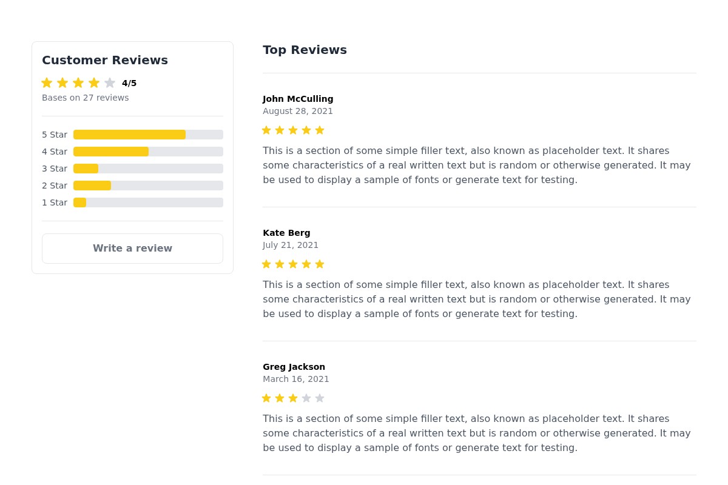Click the 5 Star rating bar

(148, 135)
